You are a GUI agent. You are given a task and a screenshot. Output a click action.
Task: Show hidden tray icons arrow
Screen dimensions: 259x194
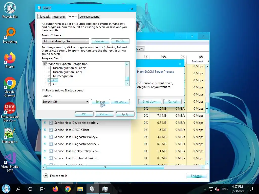(205, 189)
